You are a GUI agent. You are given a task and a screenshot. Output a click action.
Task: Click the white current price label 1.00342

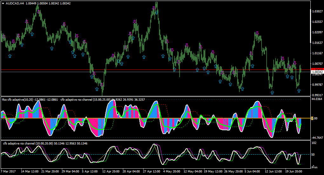click(317, 72)
